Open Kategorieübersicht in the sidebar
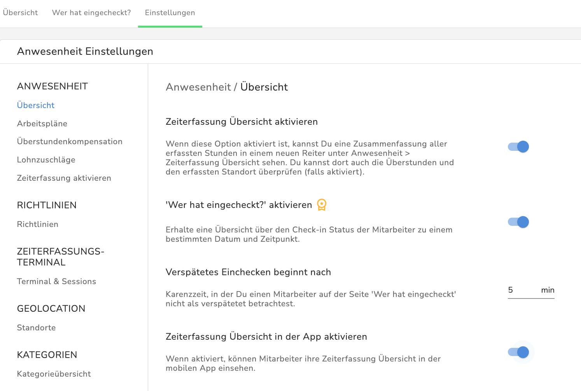This screenshot has height=391, width=581. (x=54, y=374)
